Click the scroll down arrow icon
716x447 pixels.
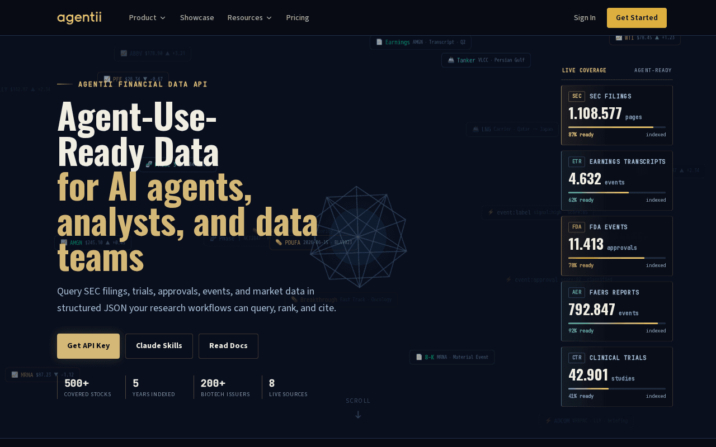point(358,415)
